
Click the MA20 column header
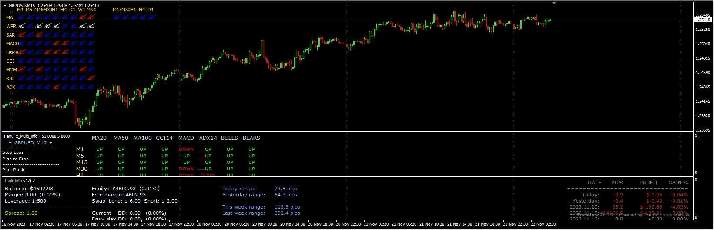click(99, 138)
